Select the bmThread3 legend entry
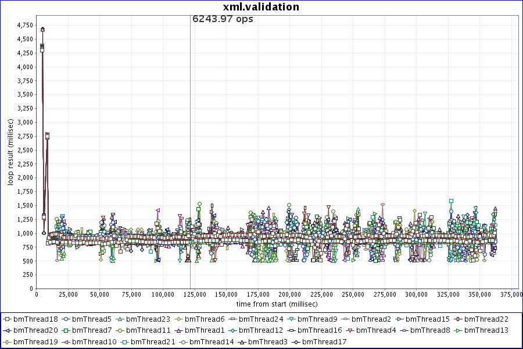 tap(267, 341)
